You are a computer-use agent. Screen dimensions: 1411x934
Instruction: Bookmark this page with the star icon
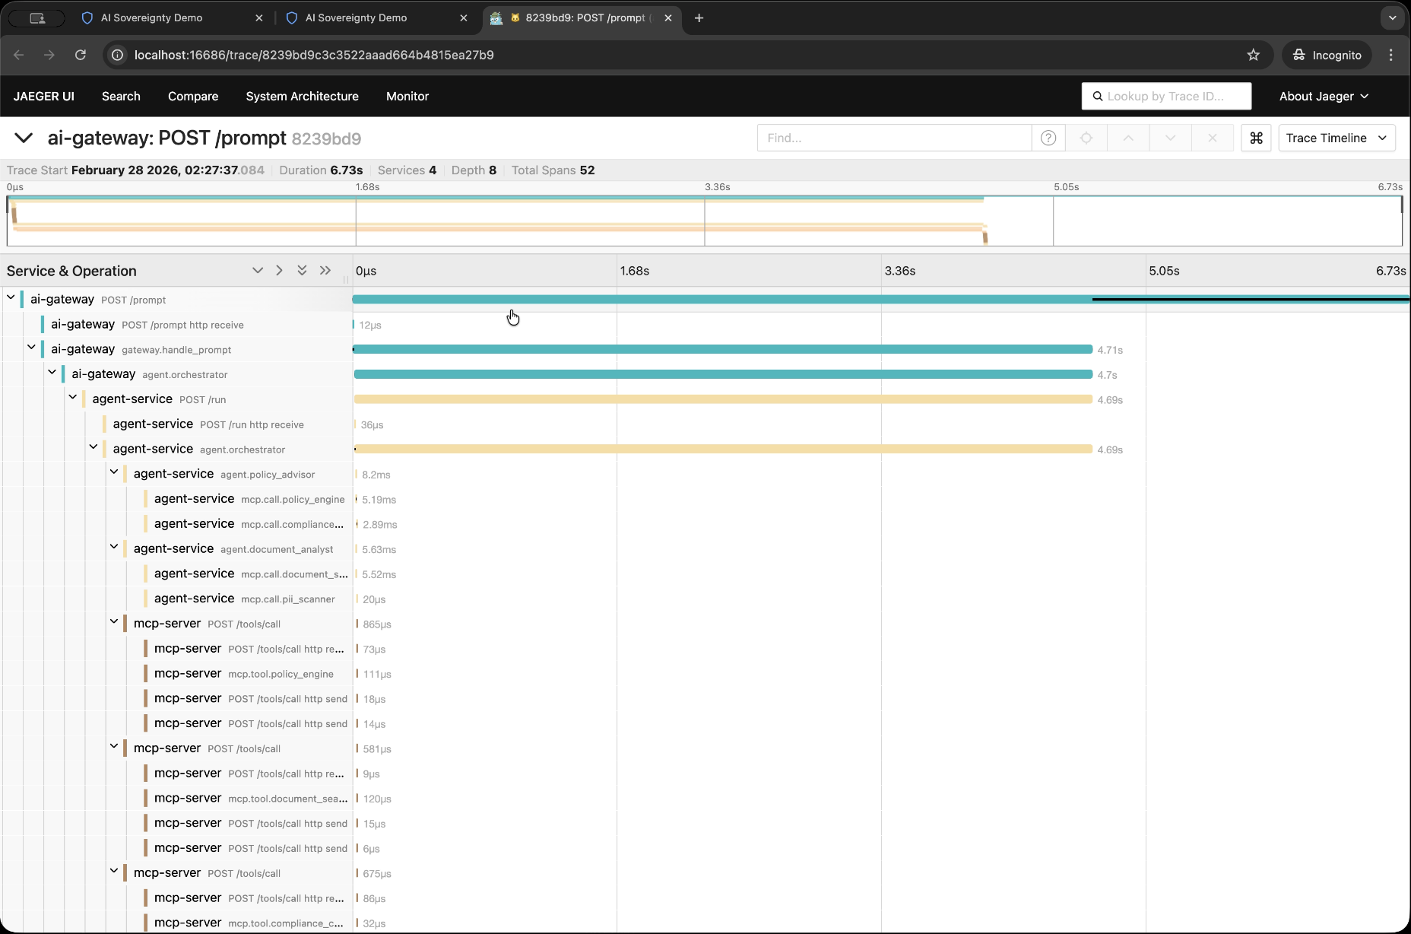coord(1254,55)
